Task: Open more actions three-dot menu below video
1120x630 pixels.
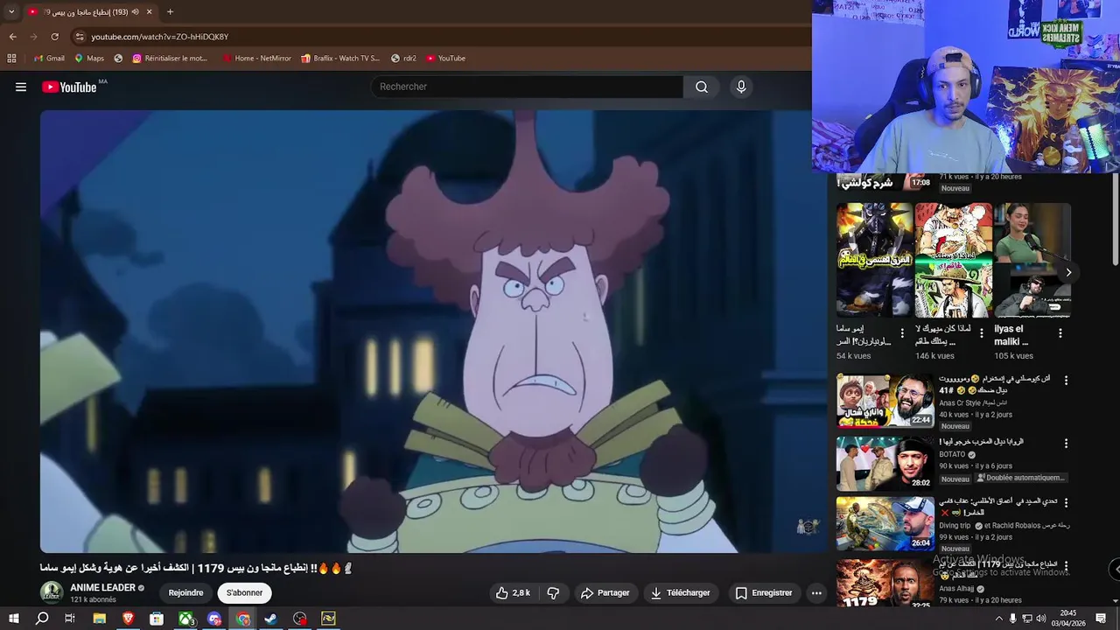Action: pos(816,592)
